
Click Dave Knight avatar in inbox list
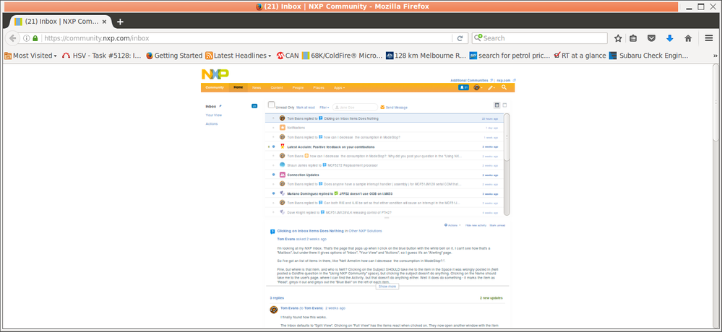(x=283, y=212)
